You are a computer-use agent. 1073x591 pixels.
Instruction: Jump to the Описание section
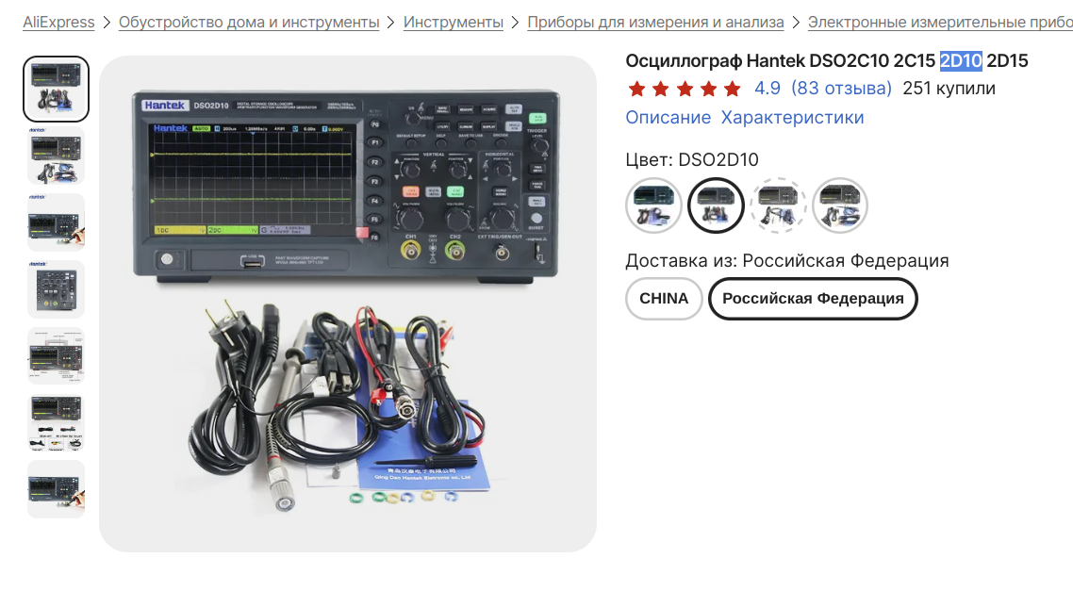tap(668, 118)
